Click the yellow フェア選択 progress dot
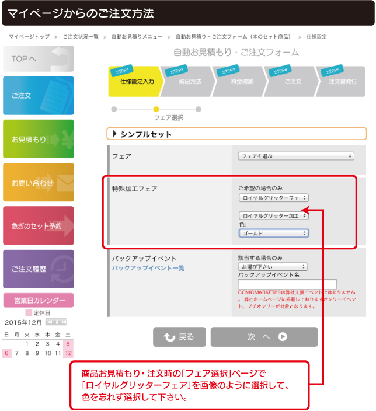376x411 pixels. pyautogui.click(x=156, y=109)
